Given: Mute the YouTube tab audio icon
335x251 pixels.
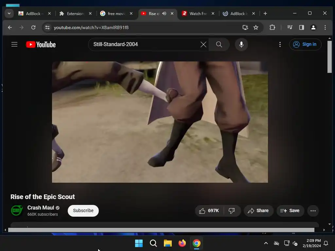Looking at the screenshot, I should coord(164,13).
